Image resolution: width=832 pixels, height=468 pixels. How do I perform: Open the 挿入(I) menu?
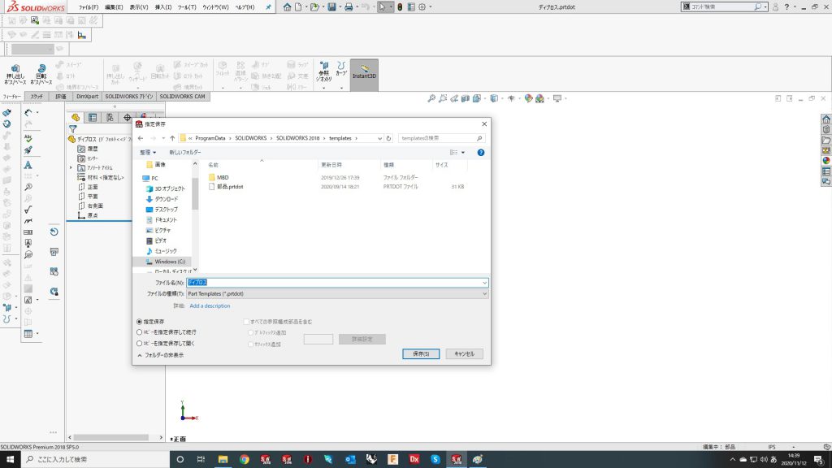coord(162,7)
